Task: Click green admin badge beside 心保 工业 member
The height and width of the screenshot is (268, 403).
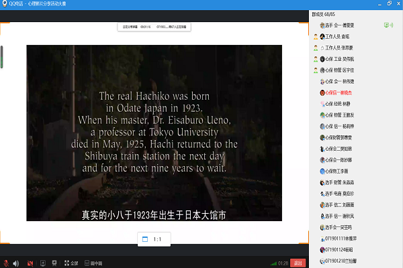Action: pyautogui.click(x=316, y=59)
